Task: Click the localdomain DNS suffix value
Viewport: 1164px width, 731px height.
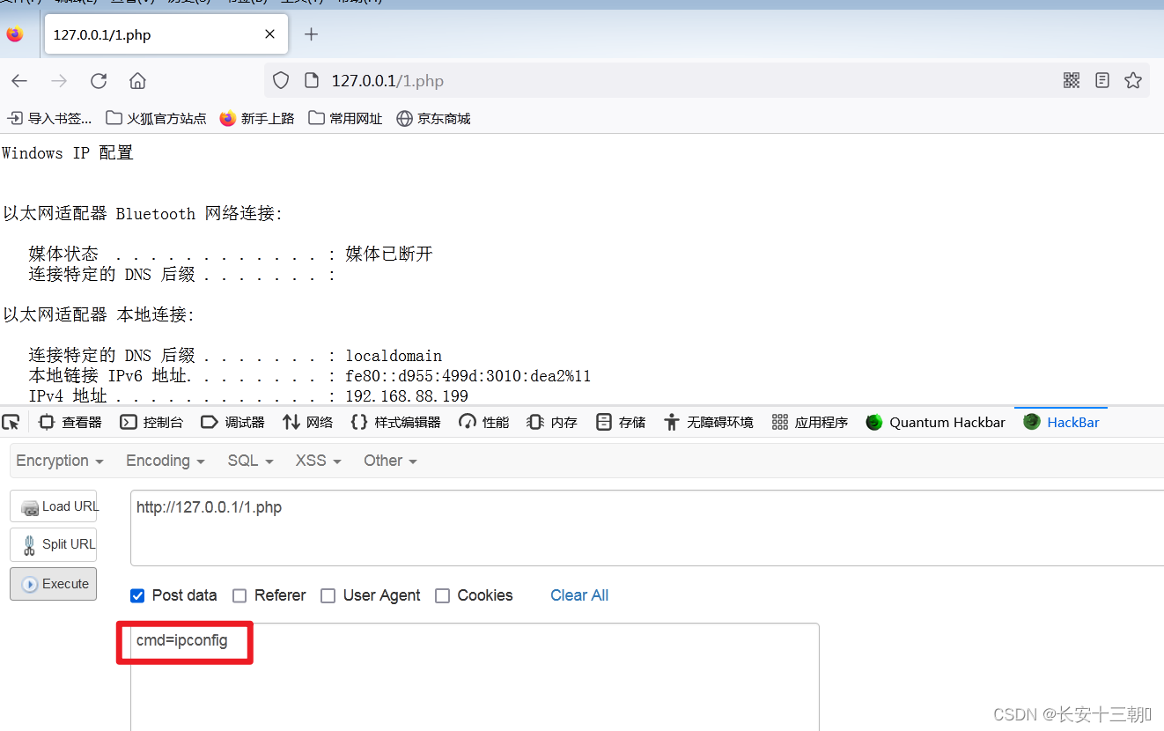Action: point(394,356)
